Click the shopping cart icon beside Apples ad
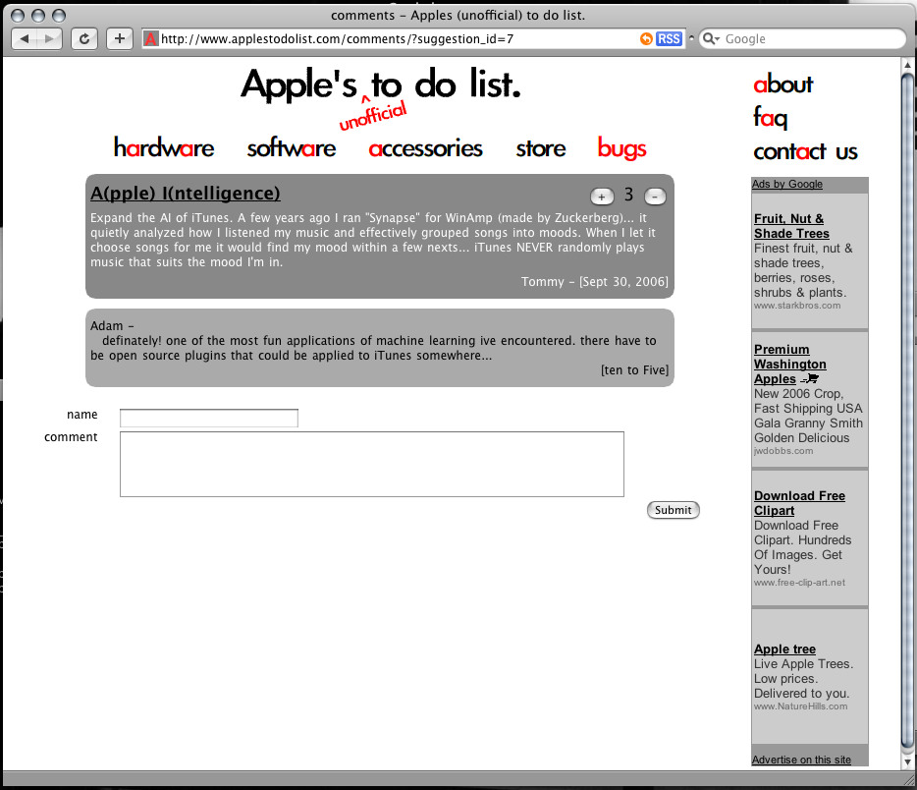 coord(810,379)
